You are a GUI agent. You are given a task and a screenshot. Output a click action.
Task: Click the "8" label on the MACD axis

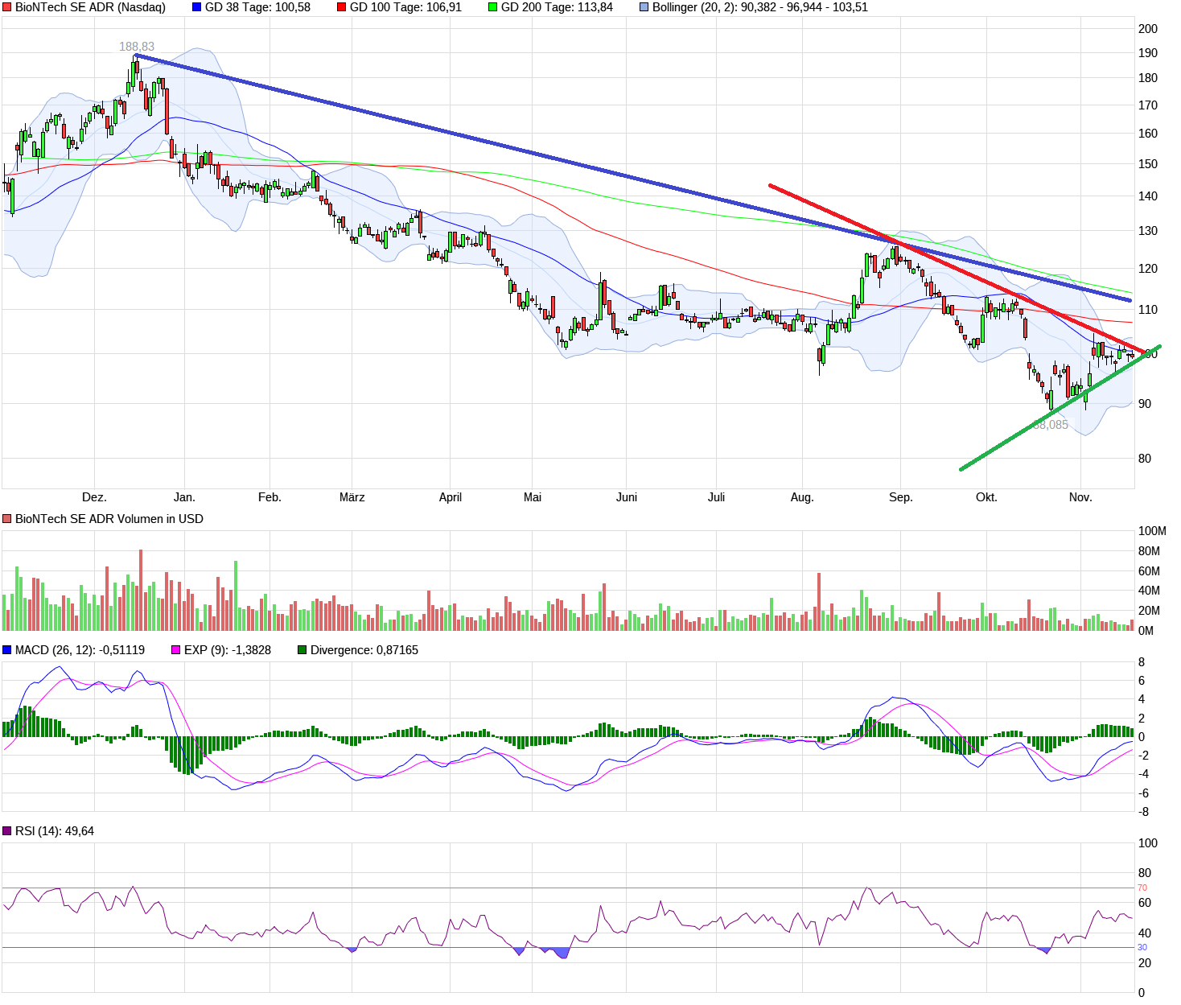(x=1142, y=662)
